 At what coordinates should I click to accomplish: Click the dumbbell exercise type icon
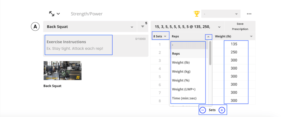pos(52,14)
